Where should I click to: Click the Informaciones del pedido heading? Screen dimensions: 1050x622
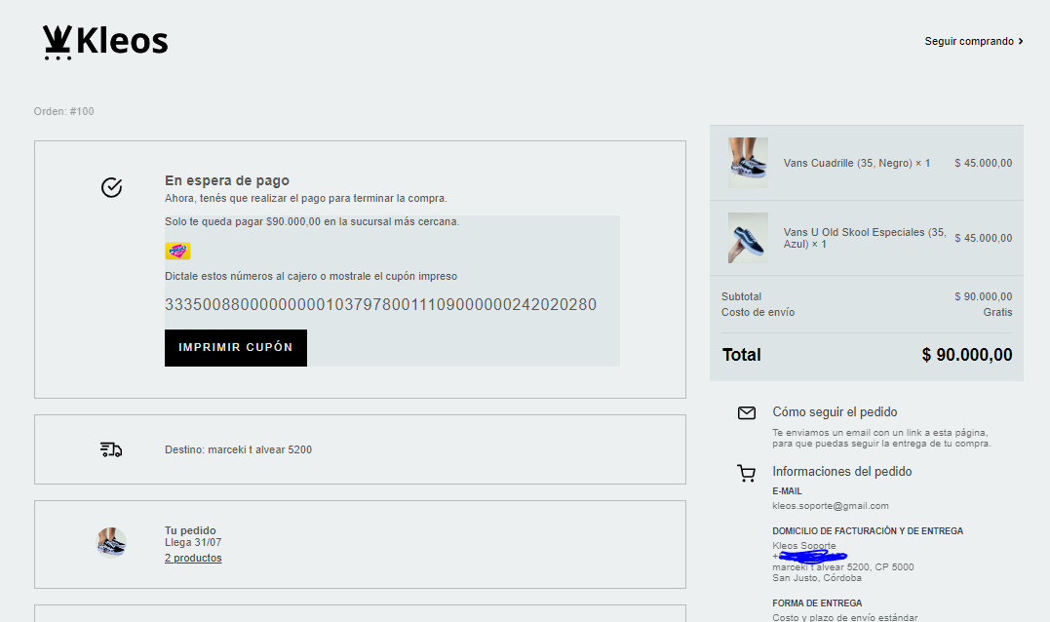[x=841, y=472]
